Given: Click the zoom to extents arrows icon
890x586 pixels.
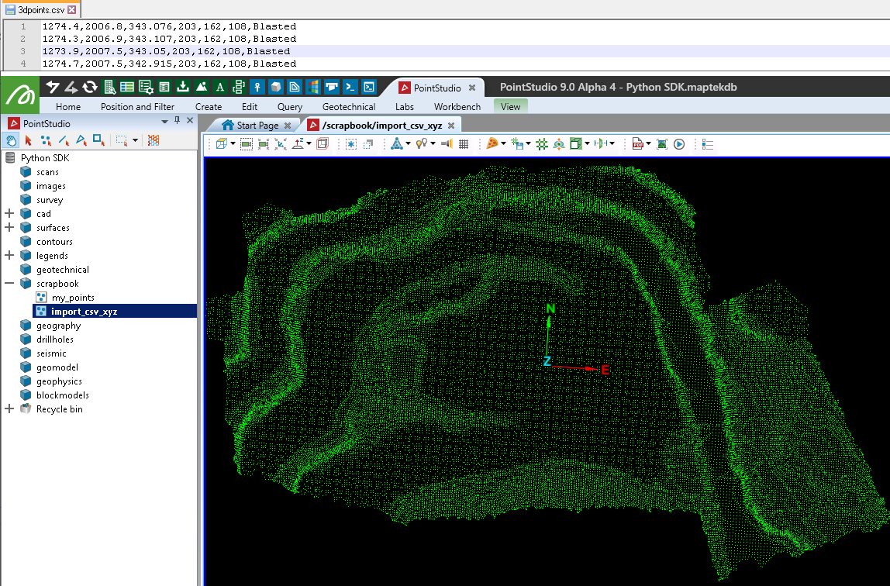Looking at the screenshot, I should pyautogui.click(x=281, y=144).
